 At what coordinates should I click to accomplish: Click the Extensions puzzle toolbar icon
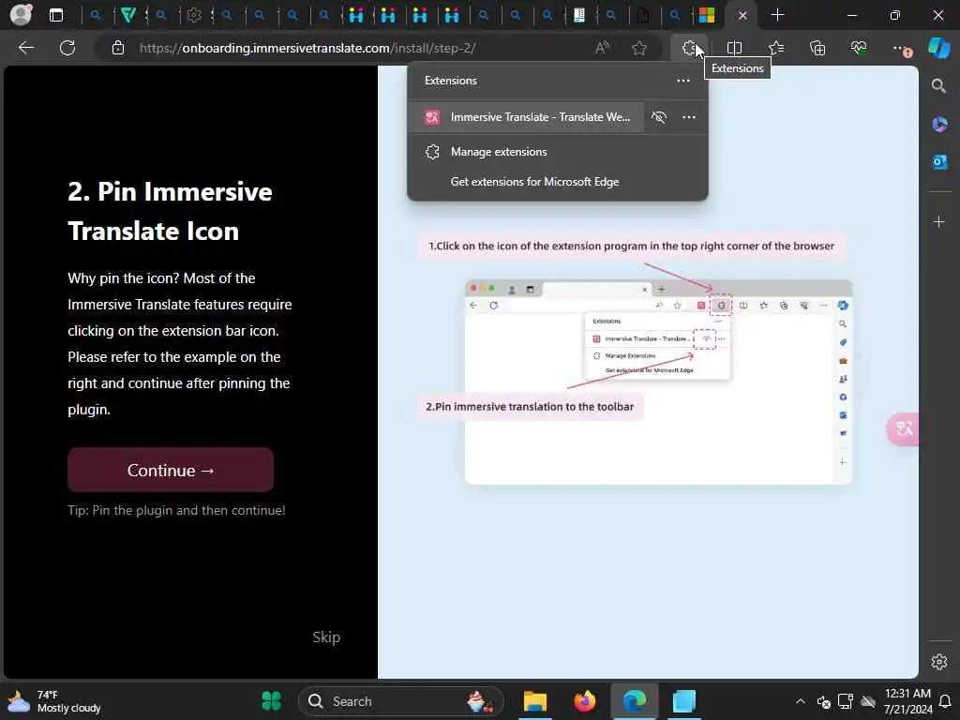coord(690,48)
